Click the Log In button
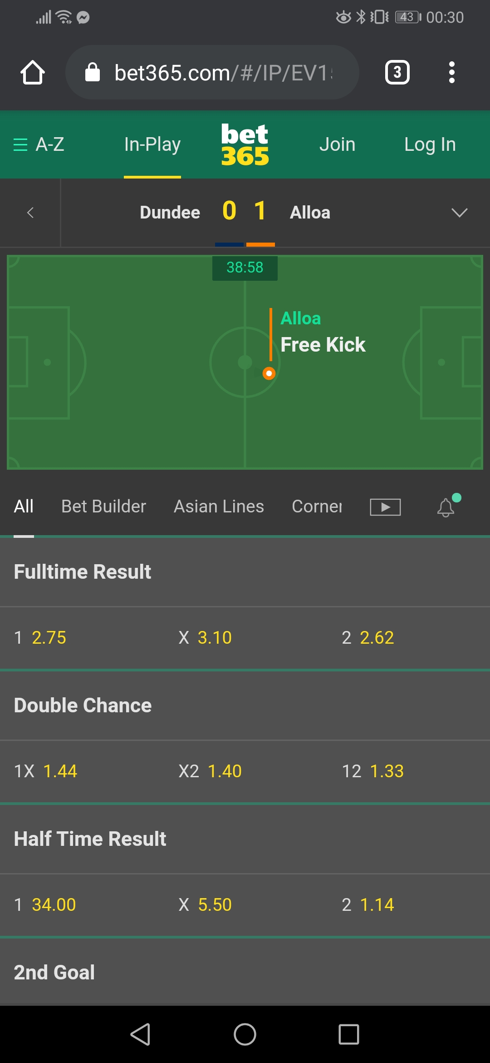This screenshot has width=490, height=1063. pos(430,144)
